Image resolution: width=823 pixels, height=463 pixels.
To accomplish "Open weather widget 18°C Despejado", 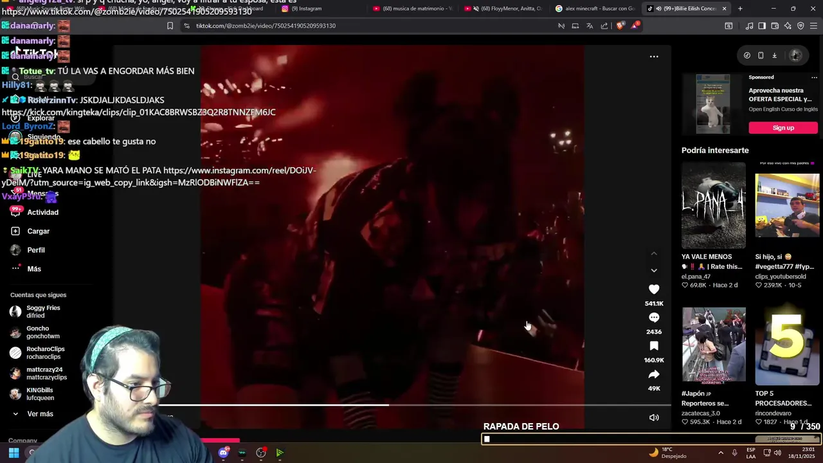I will (x=667, y=453).
